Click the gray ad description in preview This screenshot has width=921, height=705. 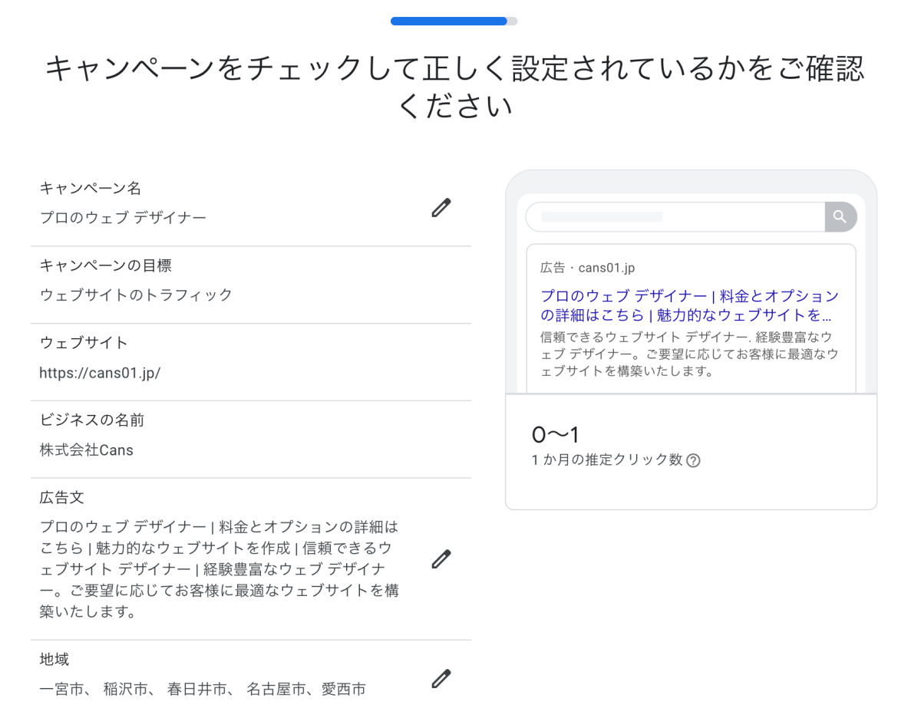(x=689, y=354)
